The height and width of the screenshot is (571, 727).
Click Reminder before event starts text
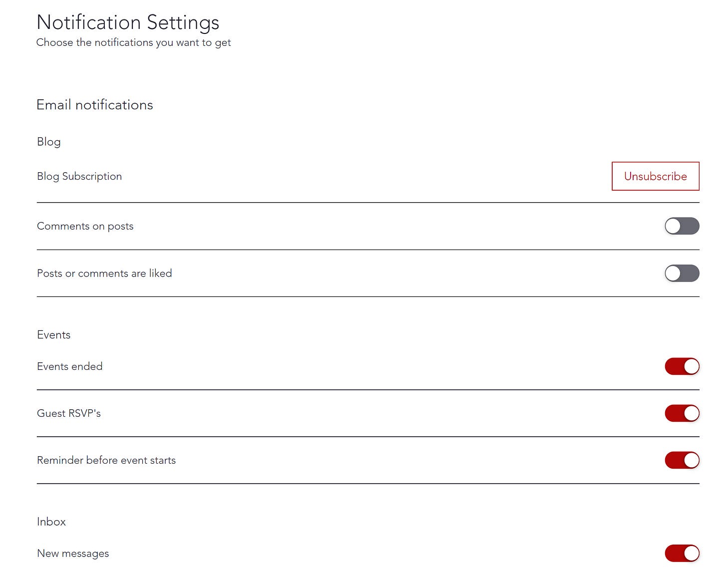pyautogui.click(x=106, y=460)
